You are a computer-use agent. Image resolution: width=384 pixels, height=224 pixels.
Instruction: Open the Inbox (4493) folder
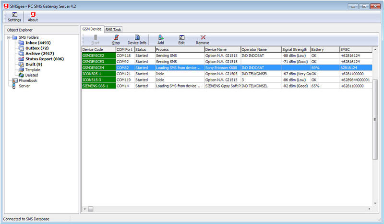tap(38, 43)
